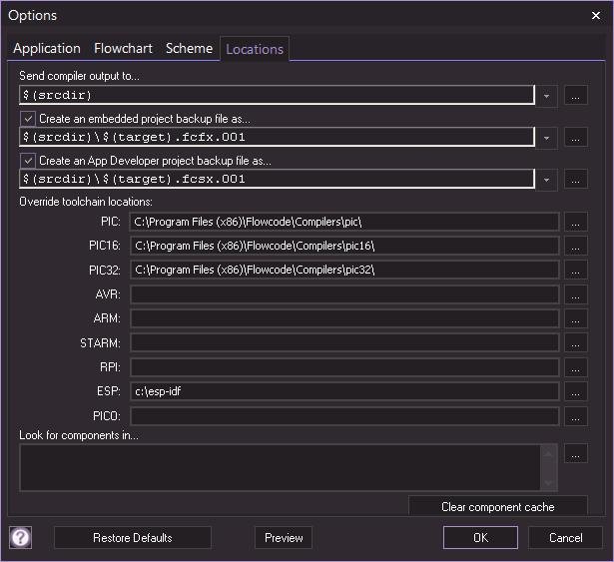Browse for the PIC toolchain location
This screenshot has width=614, height=562.
point(576,222)
